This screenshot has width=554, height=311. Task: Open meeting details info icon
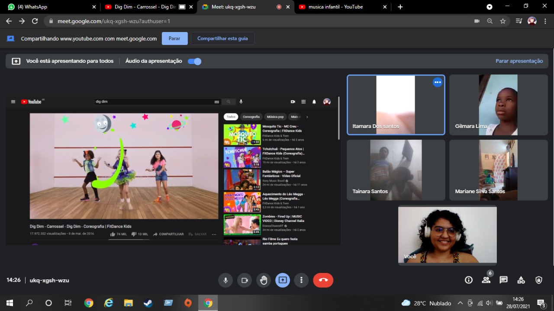pos(468,280)
